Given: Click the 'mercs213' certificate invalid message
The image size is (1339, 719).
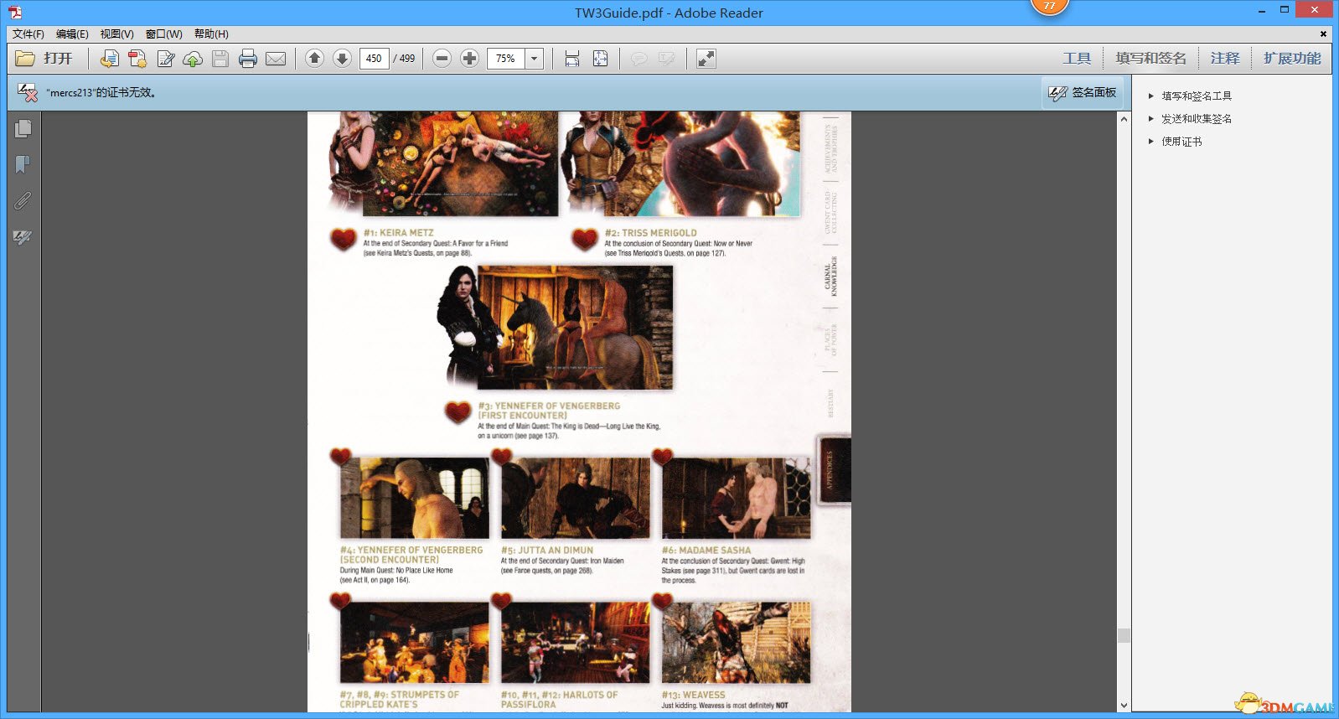Looking at the screenshot, I should [101, 93].
